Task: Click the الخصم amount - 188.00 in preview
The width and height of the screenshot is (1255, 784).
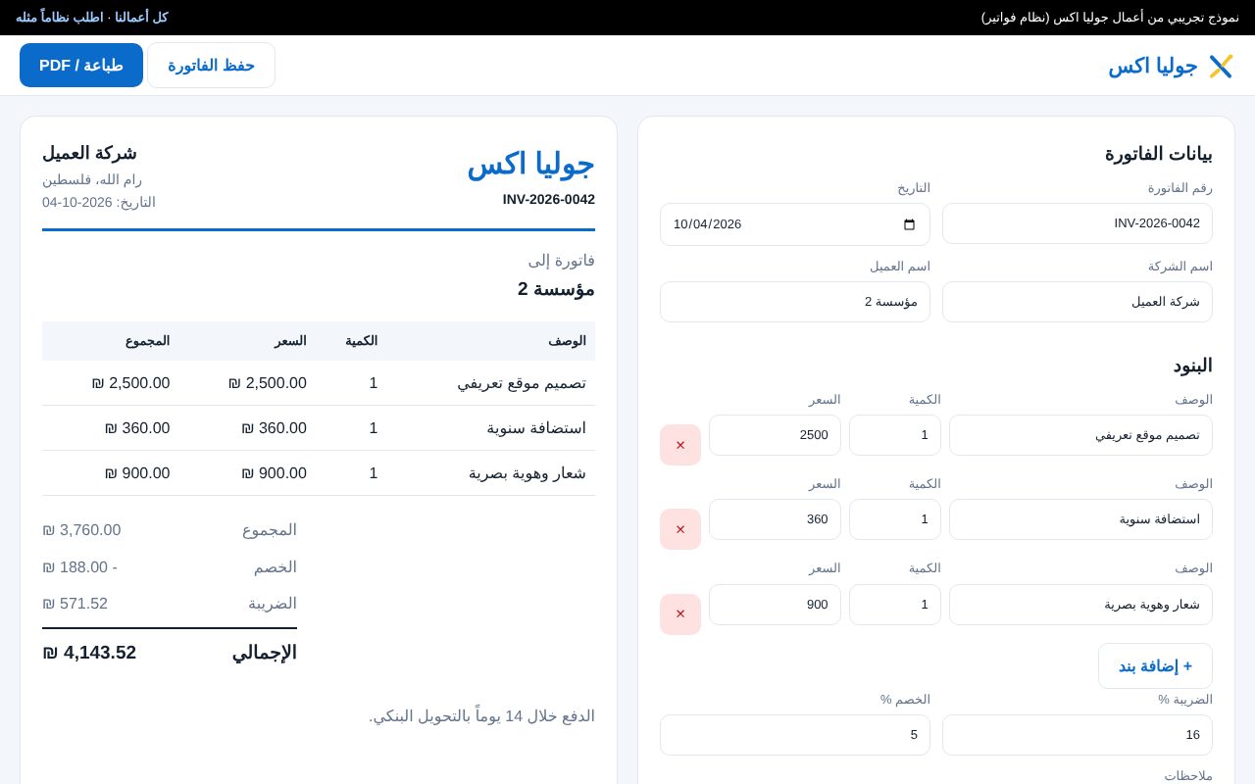Action: (x=79, y=567)
